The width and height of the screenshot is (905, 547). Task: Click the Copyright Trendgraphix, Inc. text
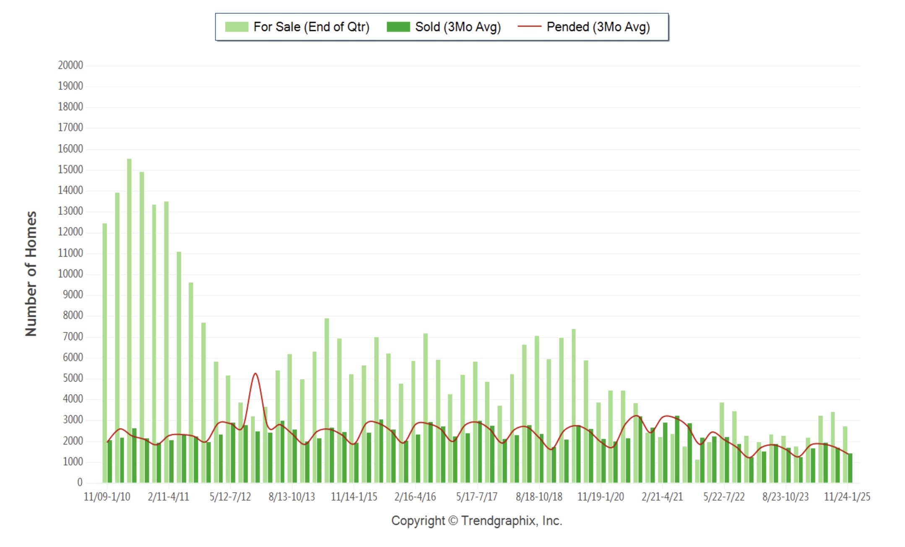477,521
